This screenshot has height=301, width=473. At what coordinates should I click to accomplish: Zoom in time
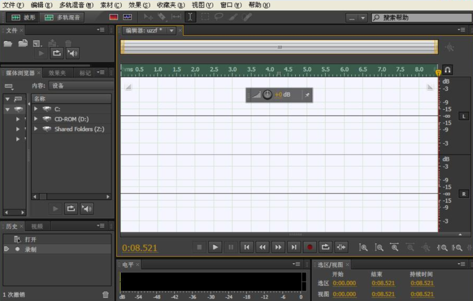coord(394,248)
